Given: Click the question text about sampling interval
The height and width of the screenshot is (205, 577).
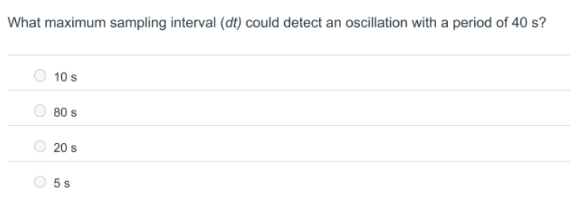Looking at the screenshot, I should (x=277, y=23).
